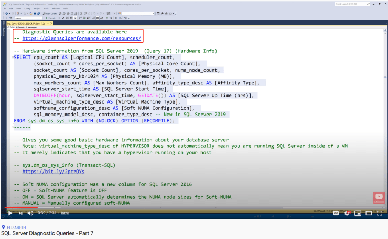Screen dimensions: 388x239
Task: Click the Undo toolbar icon
Action: (x=94, y=13)
